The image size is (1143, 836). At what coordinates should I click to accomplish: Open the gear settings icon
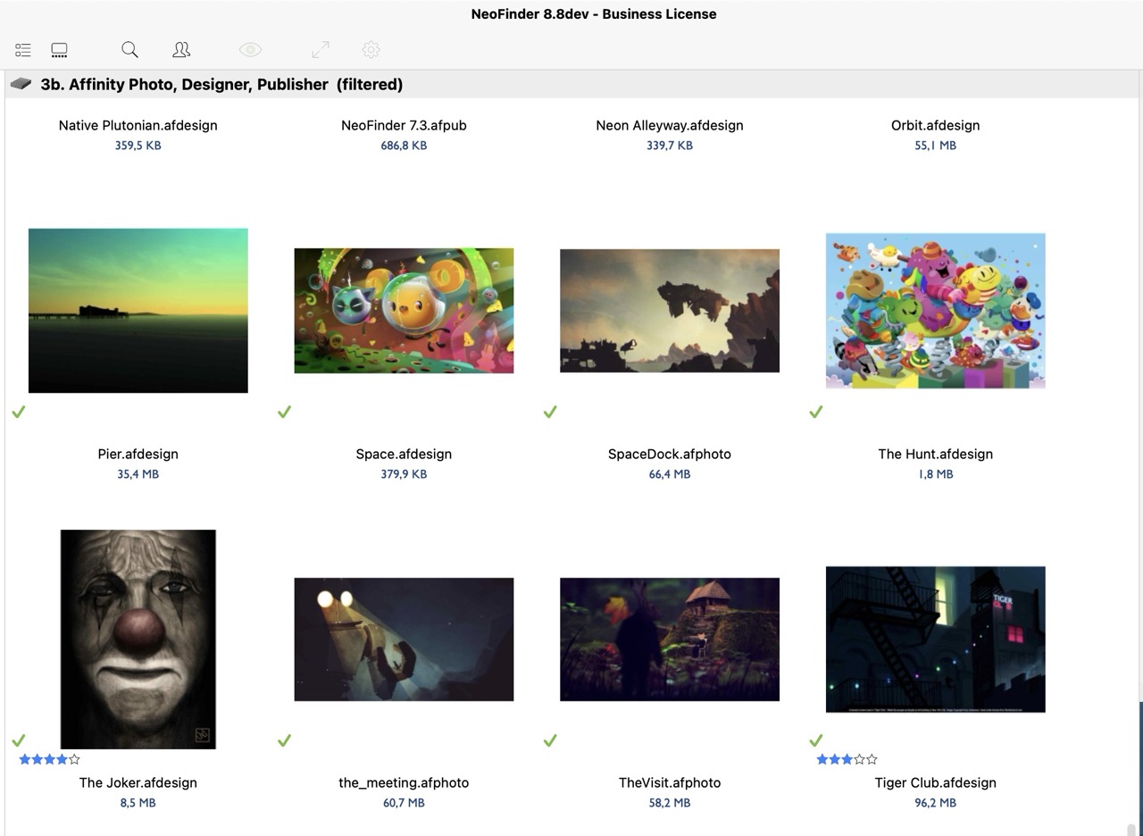[x=371, y=50]
